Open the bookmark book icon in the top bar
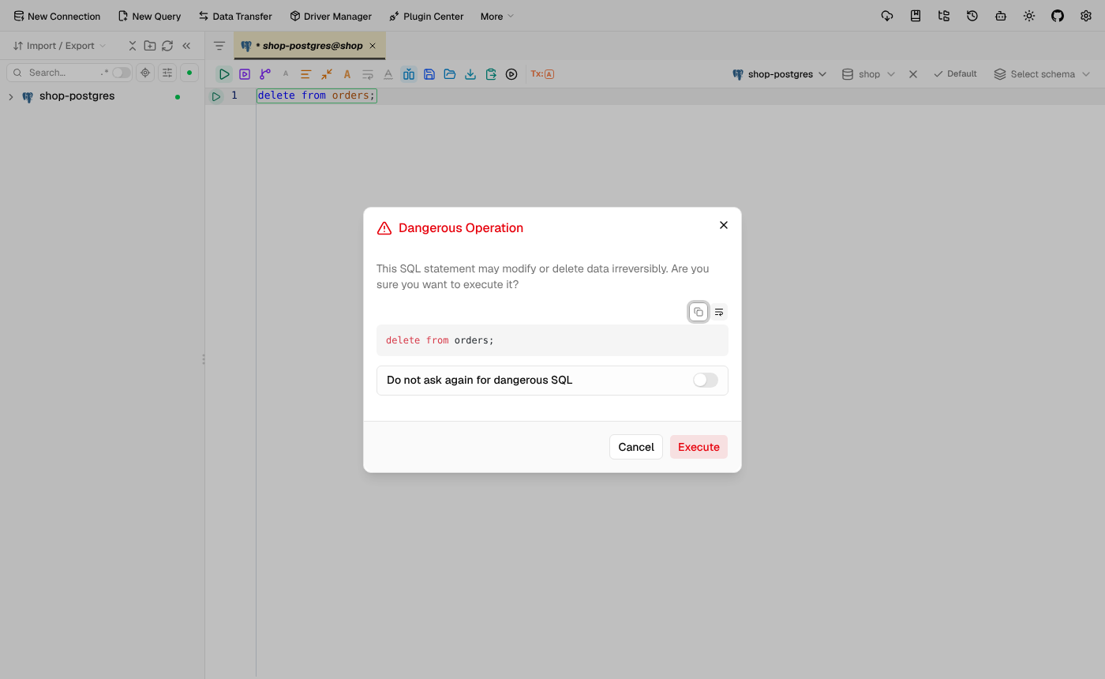Image resolution: width=1105 pixels, height=679 pixels. click(x=916, y=16)
